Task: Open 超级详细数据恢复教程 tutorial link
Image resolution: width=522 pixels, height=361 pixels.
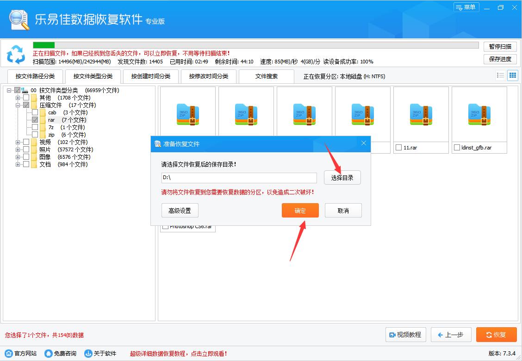Action: click(179, 353)
